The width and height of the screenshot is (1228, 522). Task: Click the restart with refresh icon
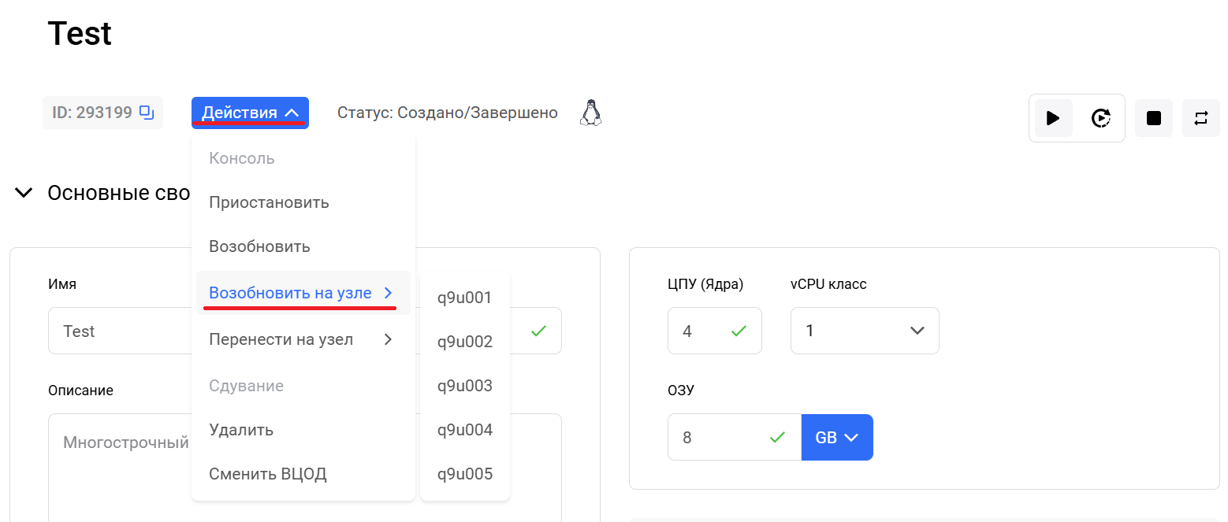coord(1100,118)
